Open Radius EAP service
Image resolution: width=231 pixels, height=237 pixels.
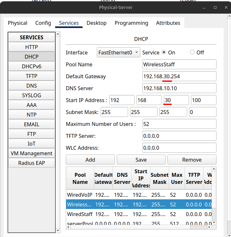click(x=32, y=163)
